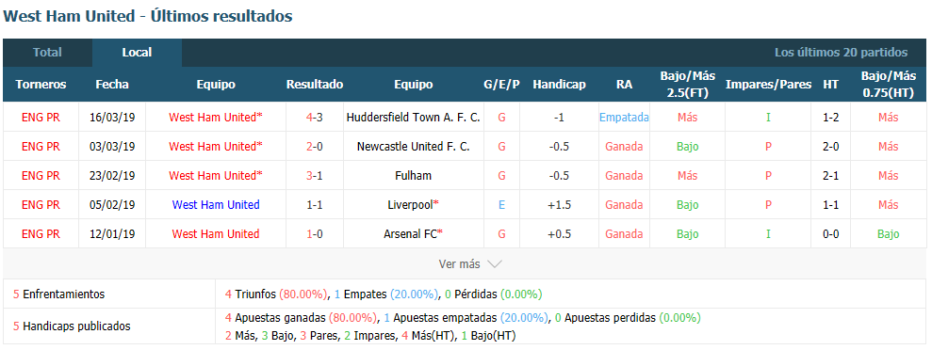Click ENG PR tournament in first row
Screen dimensions: 932x350
tap(41, 118)
